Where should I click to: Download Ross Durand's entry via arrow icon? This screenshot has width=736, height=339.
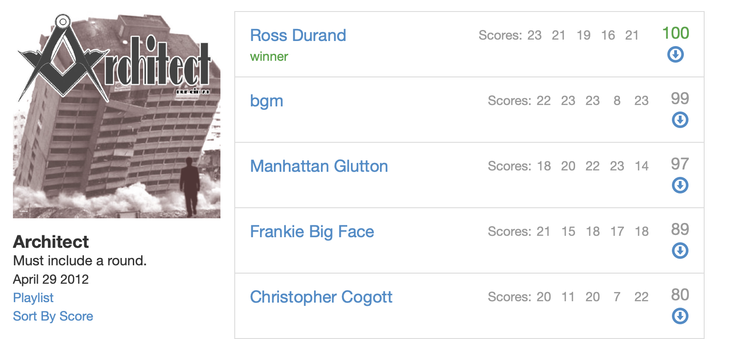676,55
